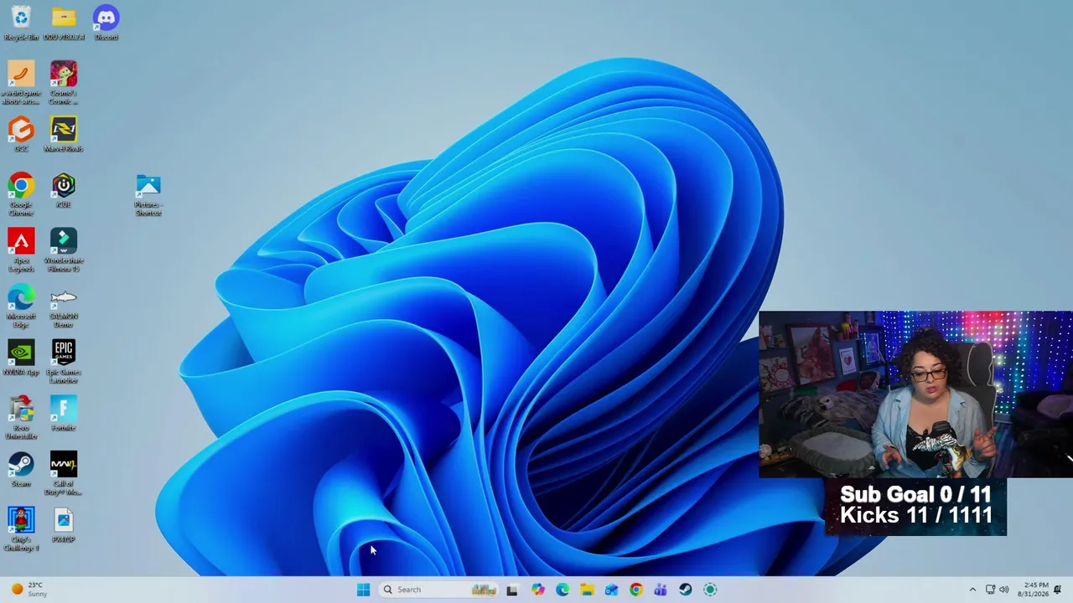Select the Marvel Rivals desktop shortcut
1073x603 pixels.
(64, 134)
